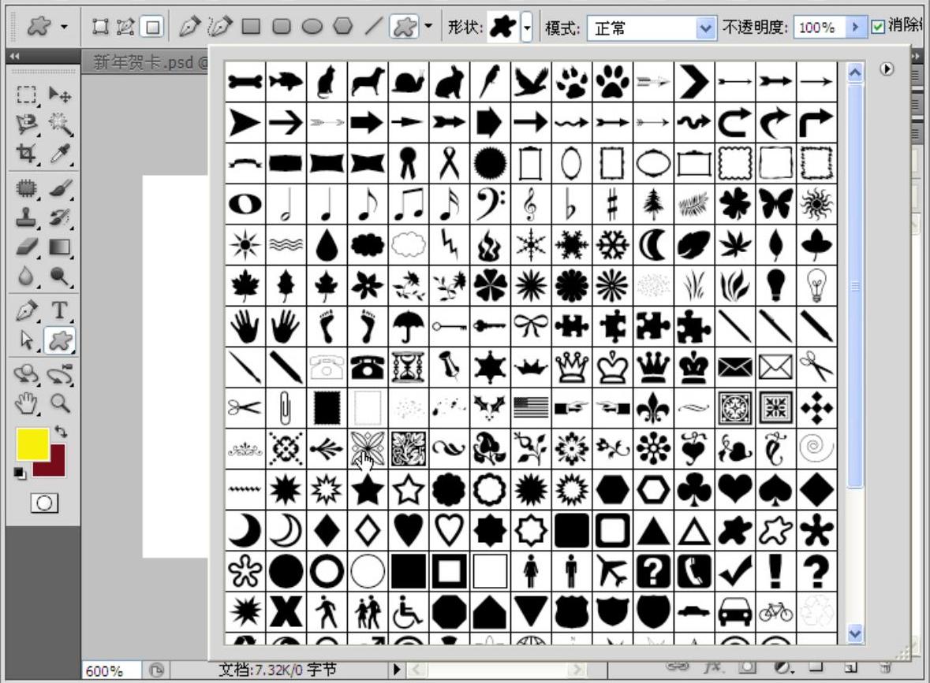This screenshot has height=683, width=930.
Task: Open the shape picker flyout menu
Action: tap(887, 69)
